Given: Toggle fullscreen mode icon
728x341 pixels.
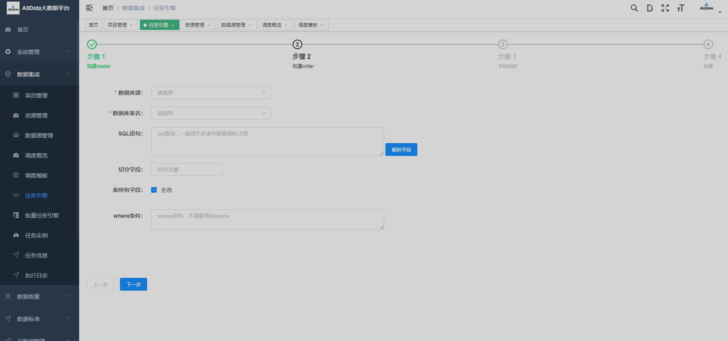Looking at the screenshot, I should pyautogui.click(x=665, y=8).
